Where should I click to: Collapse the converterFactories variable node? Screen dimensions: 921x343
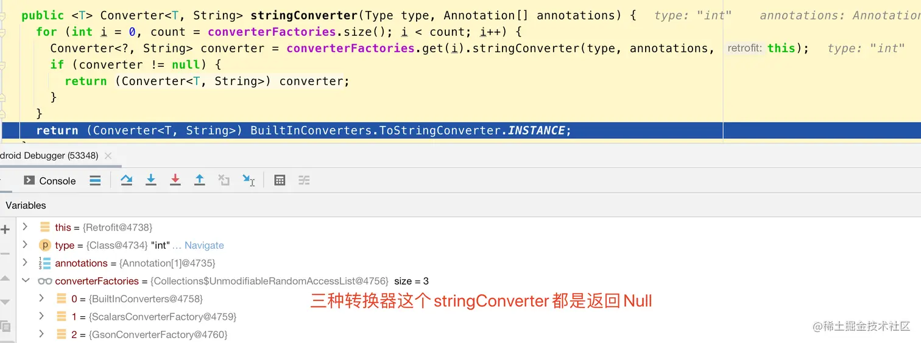25,280
